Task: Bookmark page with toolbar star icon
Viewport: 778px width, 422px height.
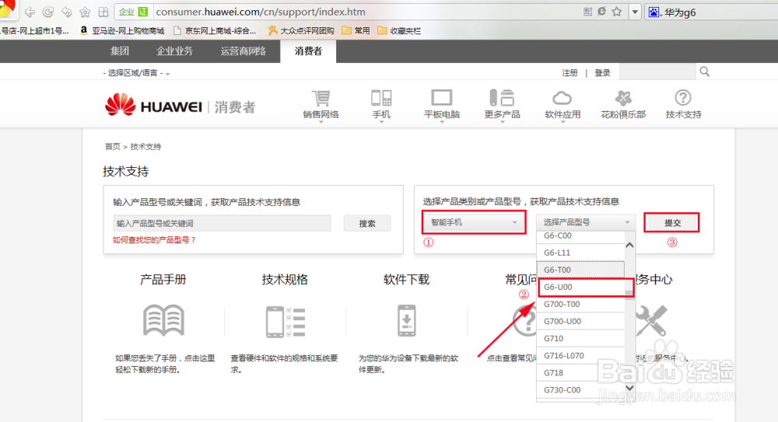Action: click(85, 12)
